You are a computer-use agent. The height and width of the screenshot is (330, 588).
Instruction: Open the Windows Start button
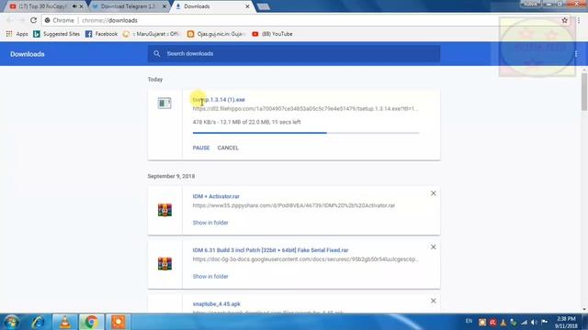pos(11,322)
